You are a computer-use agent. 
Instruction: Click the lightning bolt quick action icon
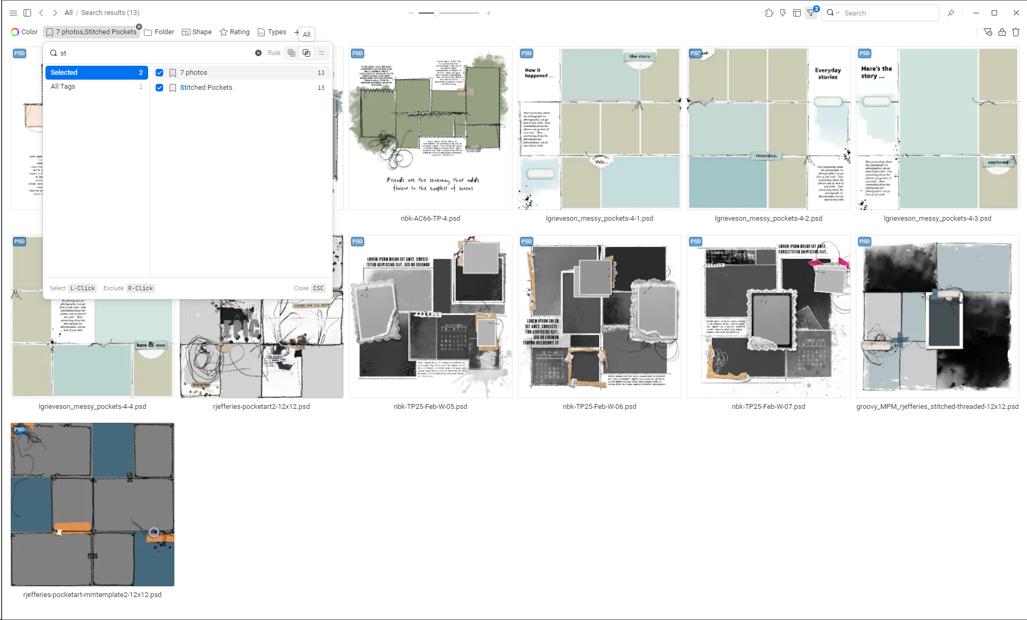click(783, 13)
